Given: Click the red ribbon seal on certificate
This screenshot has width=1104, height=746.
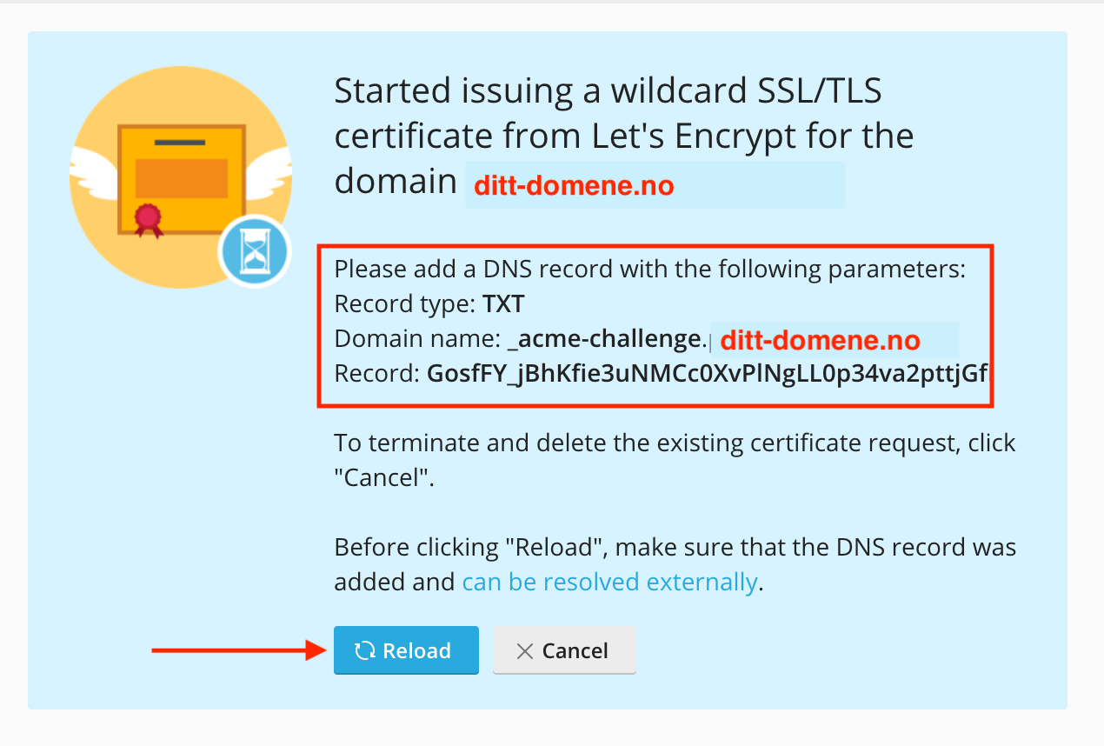Looking at the screenshot, I should (x=148, y=219).
